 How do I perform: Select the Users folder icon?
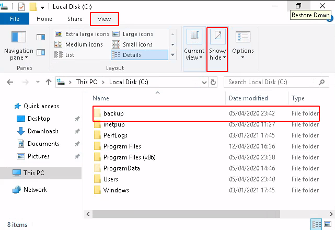click(x=97, y=179)
